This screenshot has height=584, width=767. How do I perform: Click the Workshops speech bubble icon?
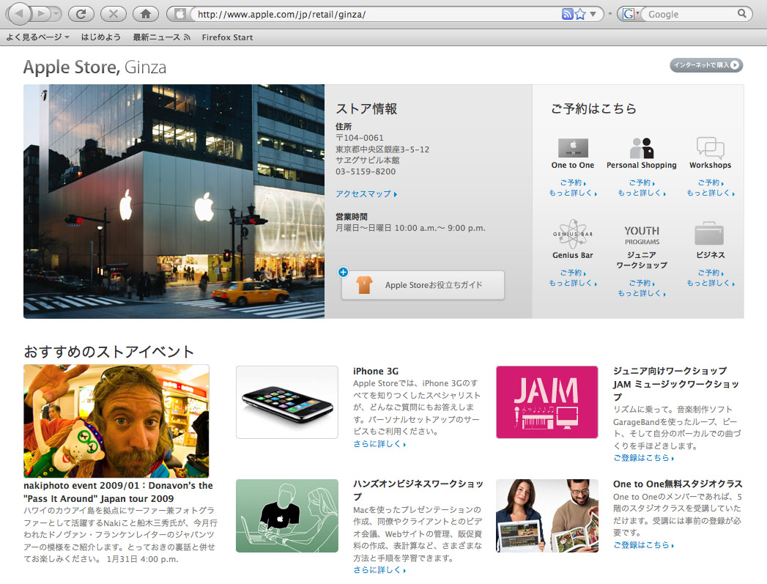[711, 147]
